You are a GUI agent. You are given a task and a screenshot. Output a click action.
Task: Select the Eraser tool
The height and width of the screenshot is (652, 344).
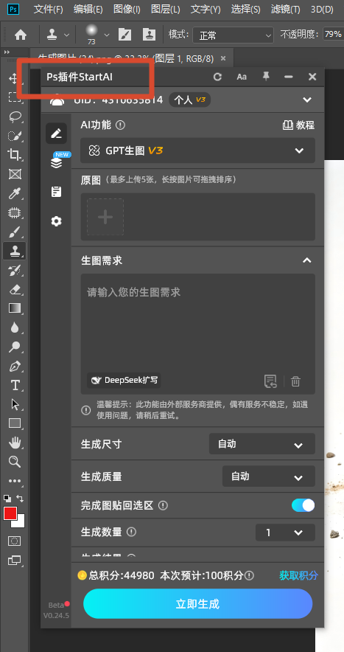click(15, 289)
